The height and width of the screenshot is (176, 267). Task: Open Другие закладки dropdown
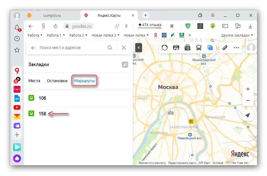(x=237, y=35)
